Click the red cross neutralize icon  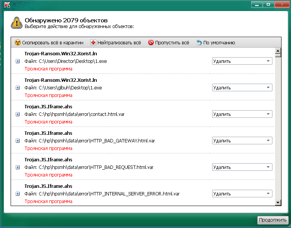click(93, 43)
